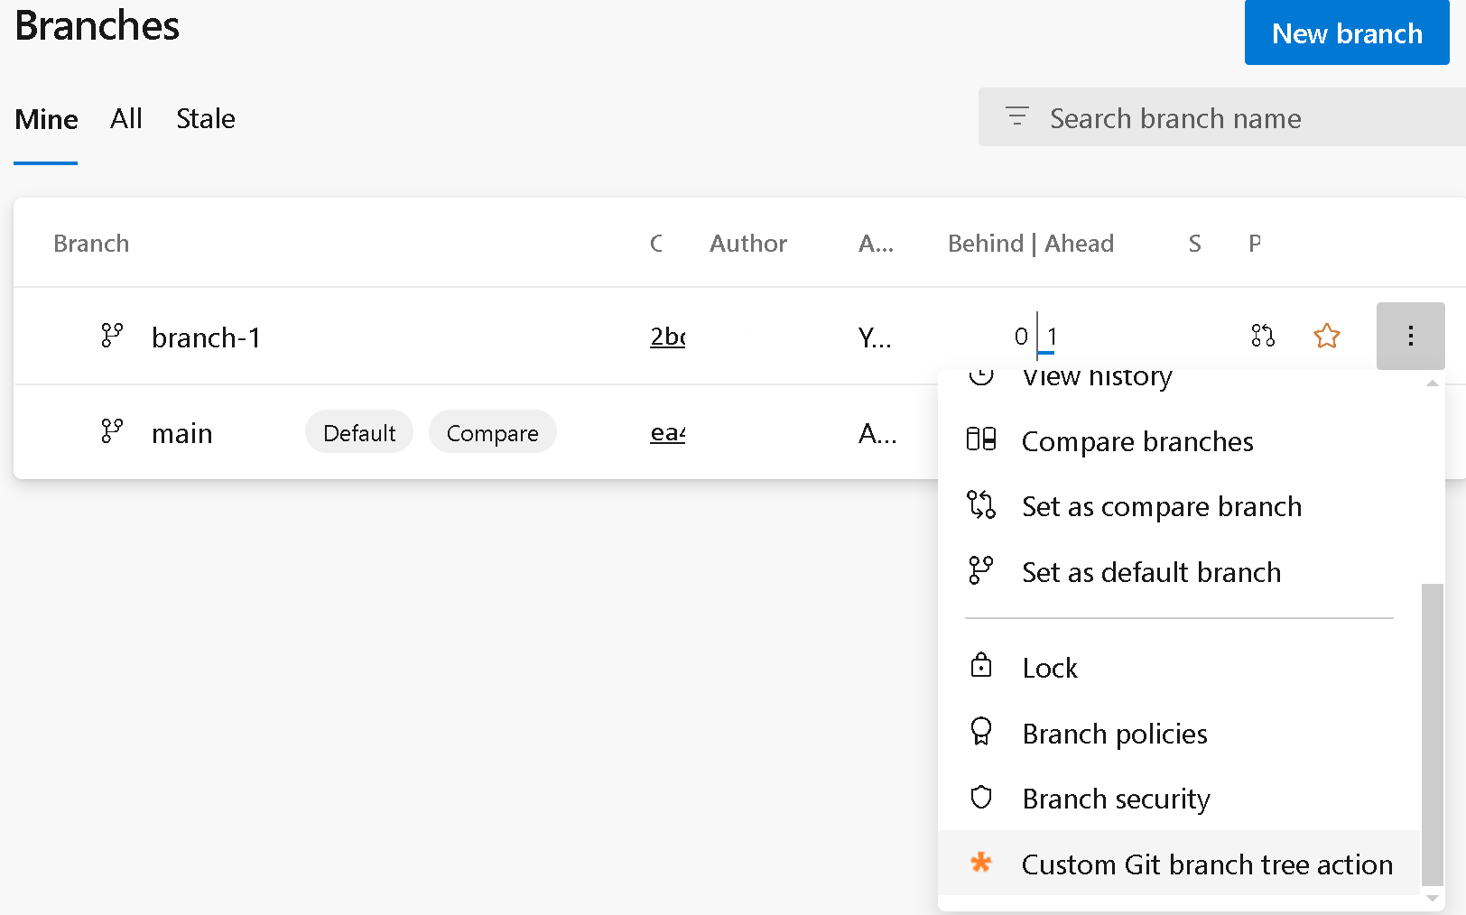Switch to the All tab

[x=125, y=118]
